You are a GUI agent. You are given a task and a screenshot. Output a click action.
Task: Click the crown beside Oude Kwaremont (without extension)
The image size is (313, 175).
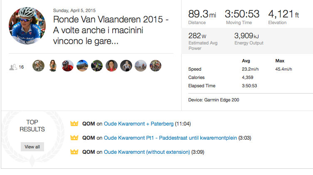tap(75, 152)
